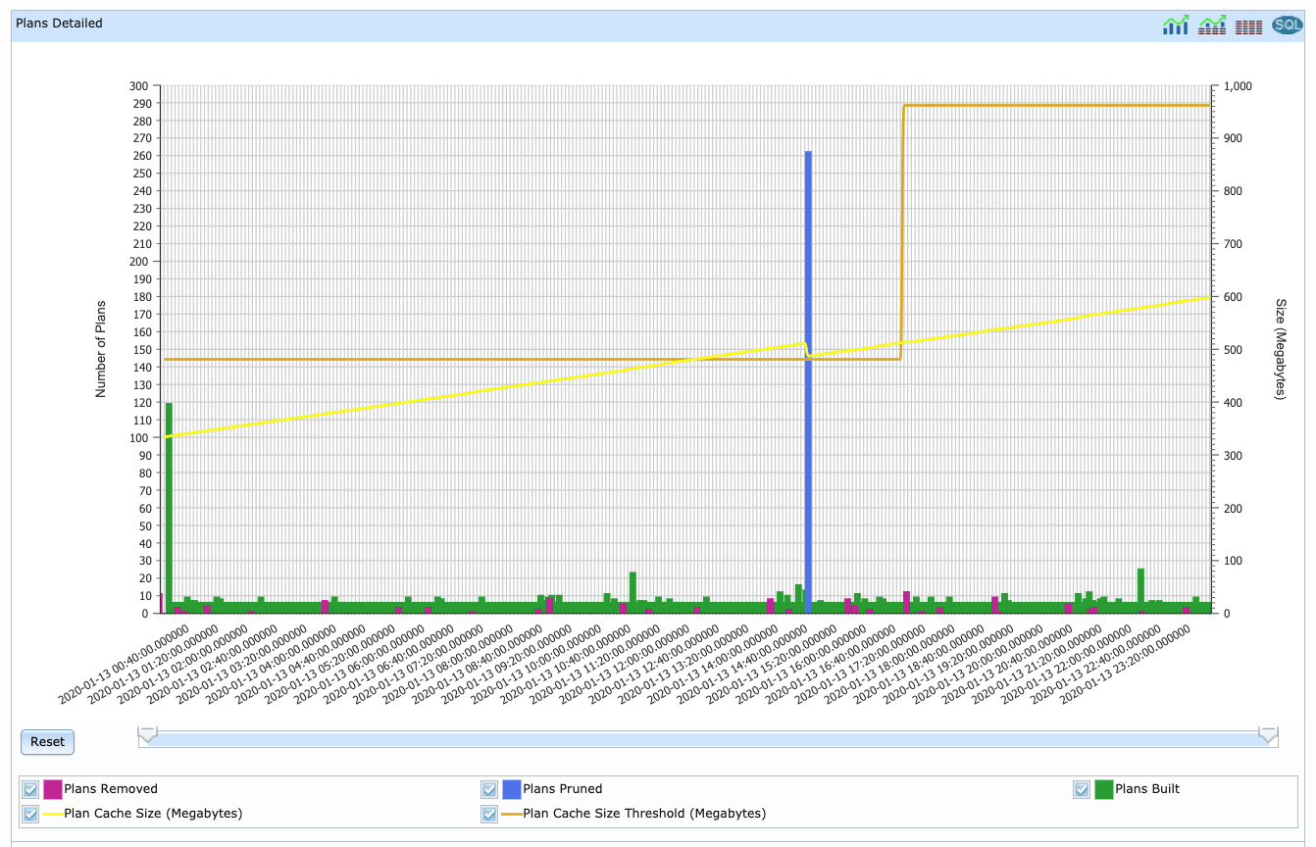This screenshot has height=847, width=1316.
Task: Click the 1,000 right axis value
Action: tap(1239, 86)
